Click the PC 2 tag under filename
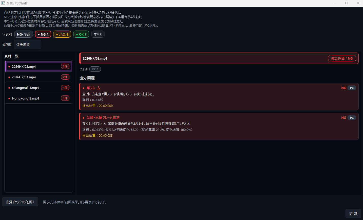This screenshot has width=363, height=220. click(95, 69)
